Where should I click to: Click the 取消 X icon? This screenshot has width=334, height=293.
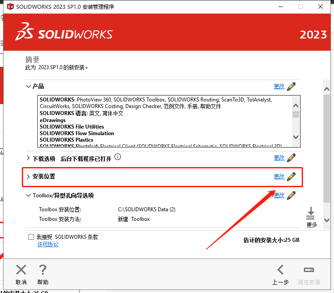21,270
